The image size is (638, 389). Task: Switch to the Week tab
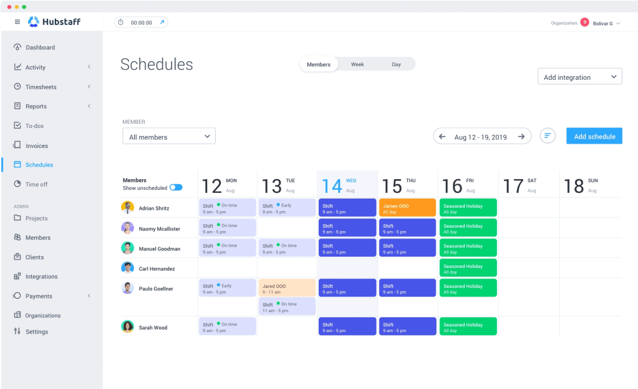click(357, 64)
